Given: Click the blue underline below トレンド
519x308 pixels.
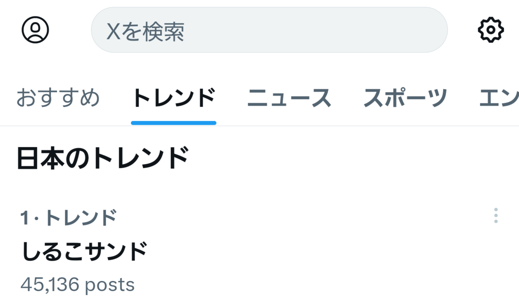Looking at the screenshot, I should (173, 123).
